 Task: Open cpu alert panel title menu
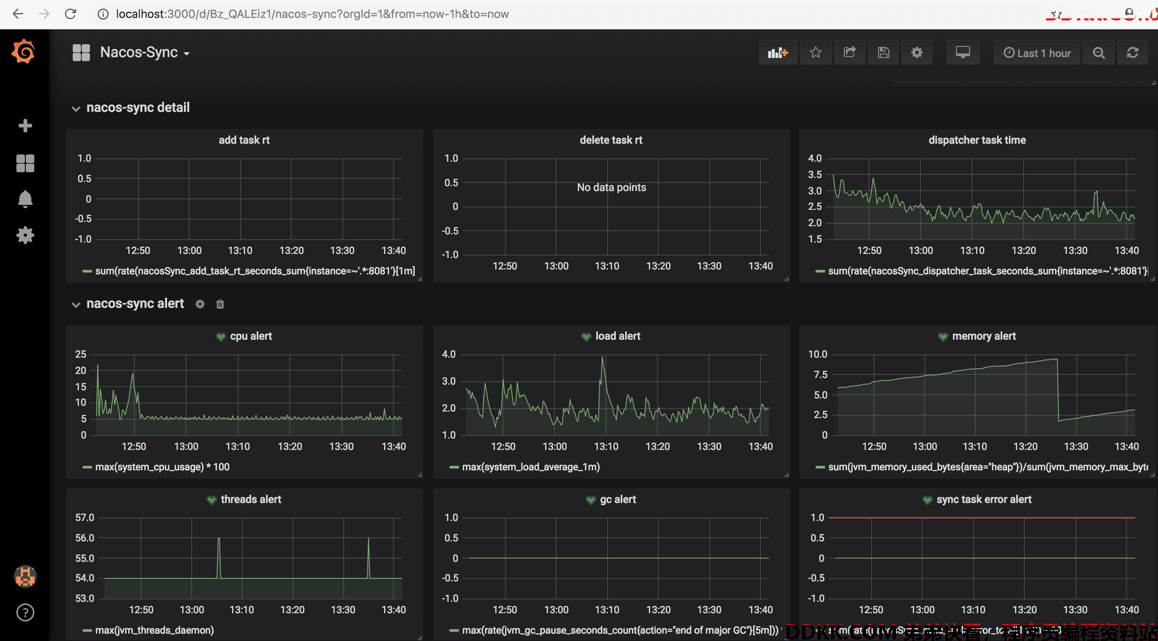coord(251,336)
